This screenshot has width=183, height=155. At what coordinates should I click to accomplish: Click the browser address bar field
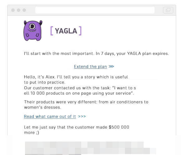tap(95, 10)
